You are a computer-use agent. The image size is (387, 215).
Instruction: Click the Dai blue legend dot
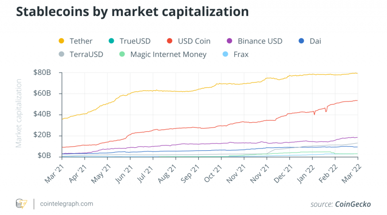tap(301, 41)
